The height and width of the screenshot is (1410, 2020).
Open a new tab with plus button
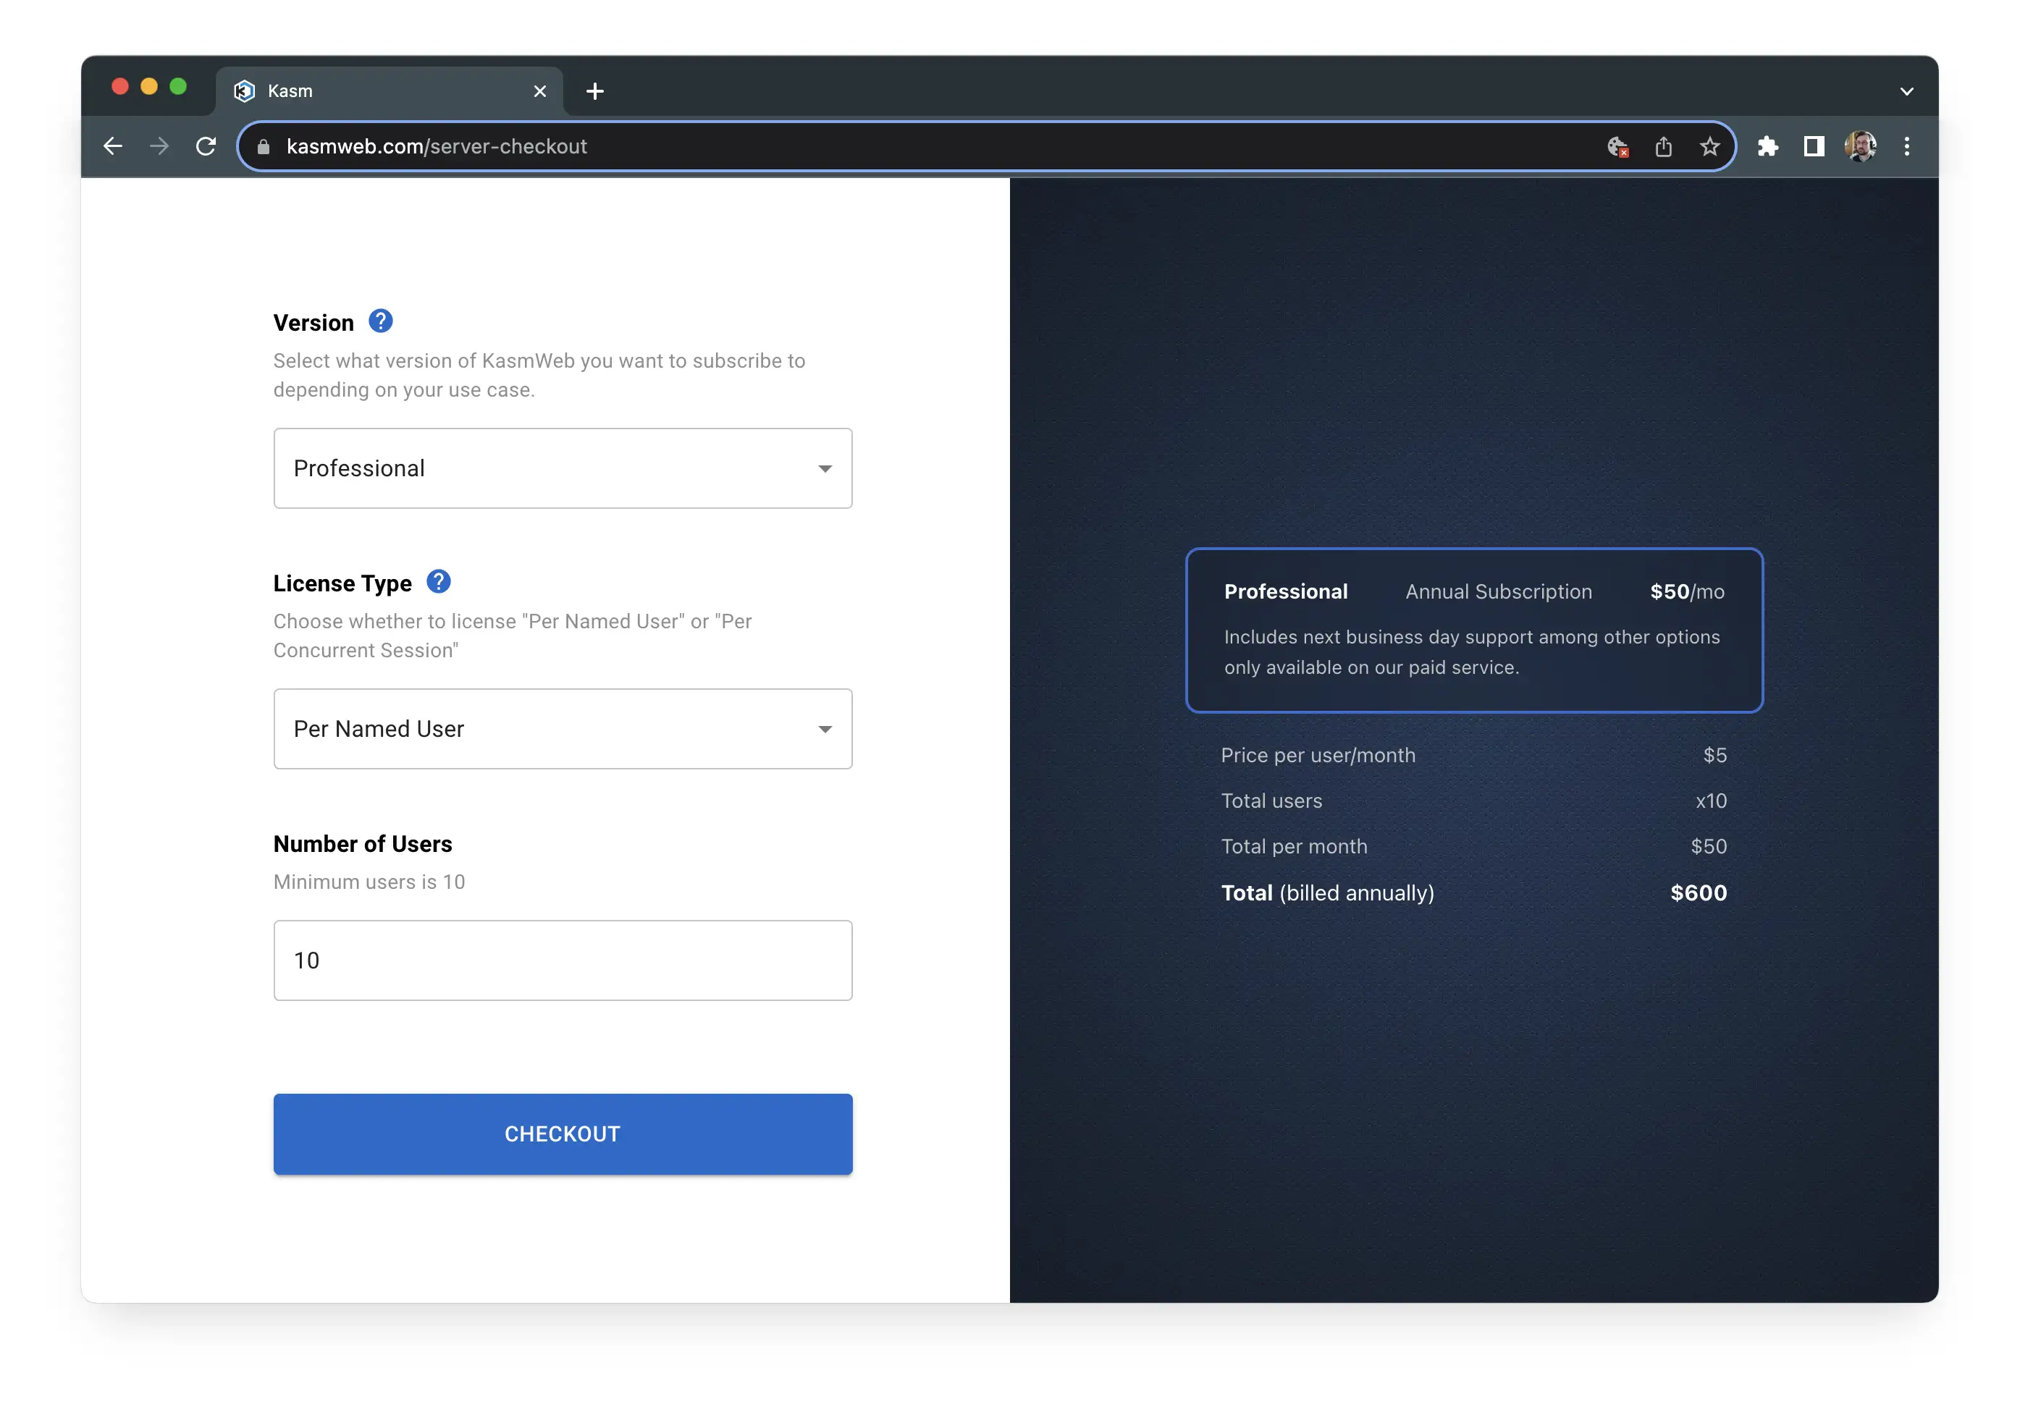tap(594, 91)
